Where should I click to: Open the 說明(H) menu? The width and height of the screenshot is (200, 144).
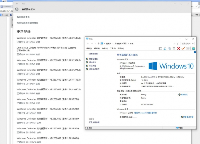(121, 49)
